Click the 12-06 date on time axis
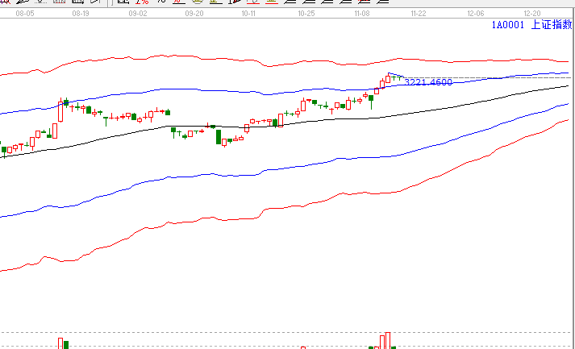Screen dimensions: 575x349 [x=475, y=14]
